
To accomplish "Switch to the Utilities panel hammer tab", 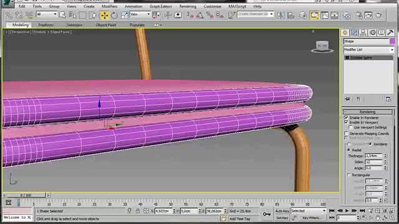I will tap(390, 33).
